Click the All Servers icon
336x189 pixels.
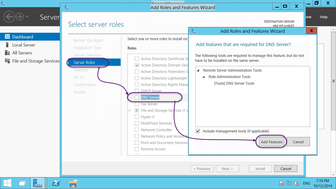click(7, 53)
